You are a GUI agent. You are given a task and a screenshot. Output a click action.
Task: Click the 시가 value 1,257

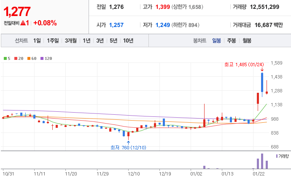(116, 25)
